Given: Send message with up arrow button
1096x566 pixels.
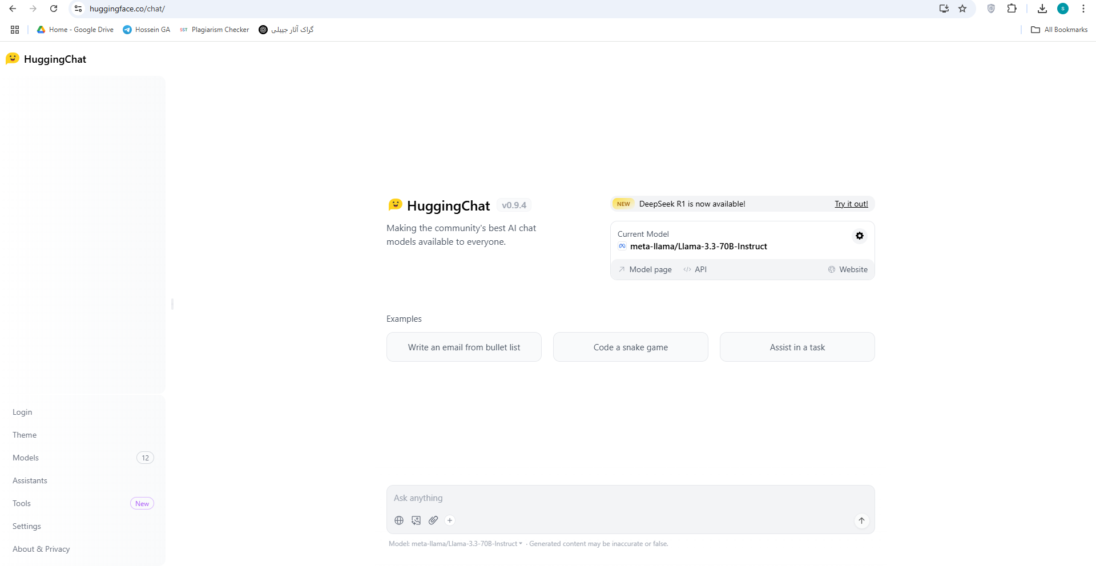Looking at the screenshot, I should coord(861,520).
